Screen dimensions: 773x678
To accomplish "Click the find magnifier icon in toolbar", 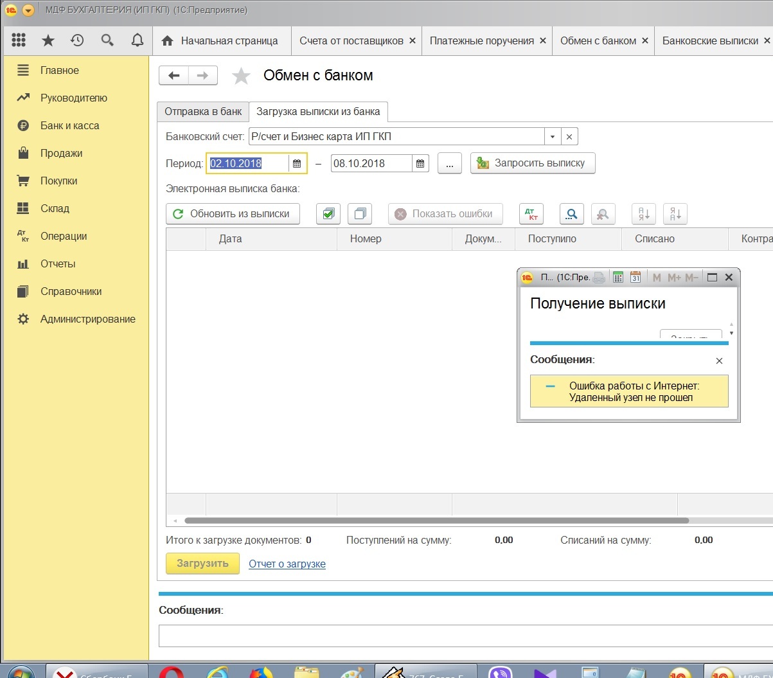I will [571, 214].
